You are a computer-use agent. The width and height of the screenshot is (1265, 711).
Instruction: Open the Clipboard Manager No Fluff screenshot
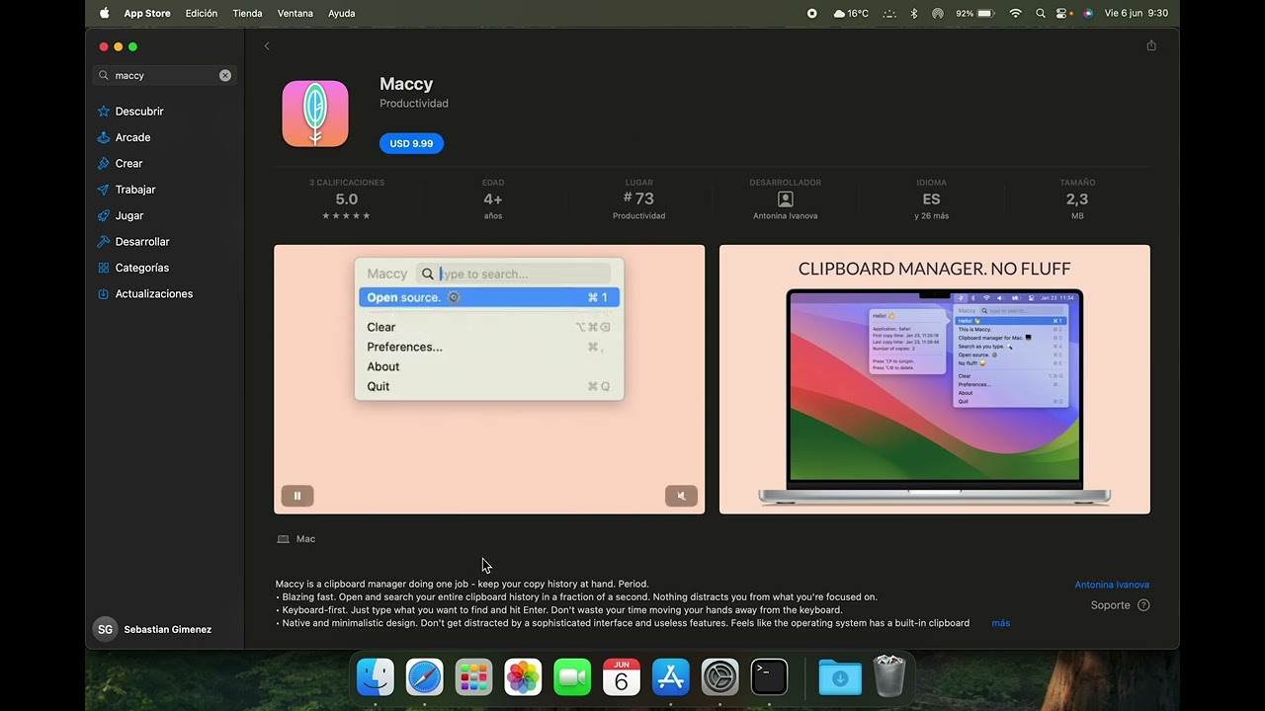point(935,379)
